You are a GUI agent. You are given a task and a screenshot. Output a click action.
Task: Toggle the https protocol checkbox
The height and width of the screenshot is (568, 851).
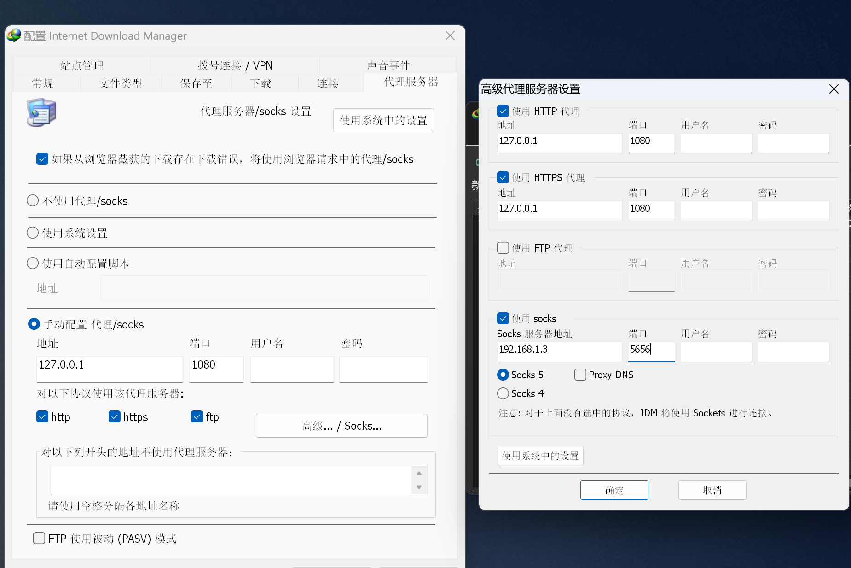click(x=115, y=417)
